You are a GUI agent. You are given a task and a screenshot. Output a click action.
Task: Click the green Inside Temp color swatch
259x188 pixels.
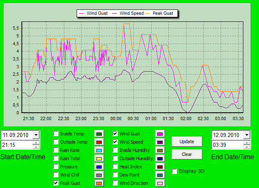(x=98, y=134)
